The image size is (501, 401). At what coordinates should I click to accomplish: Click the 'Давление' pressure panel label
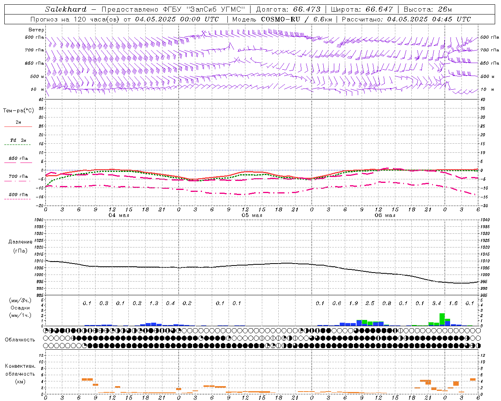(20, 242)
